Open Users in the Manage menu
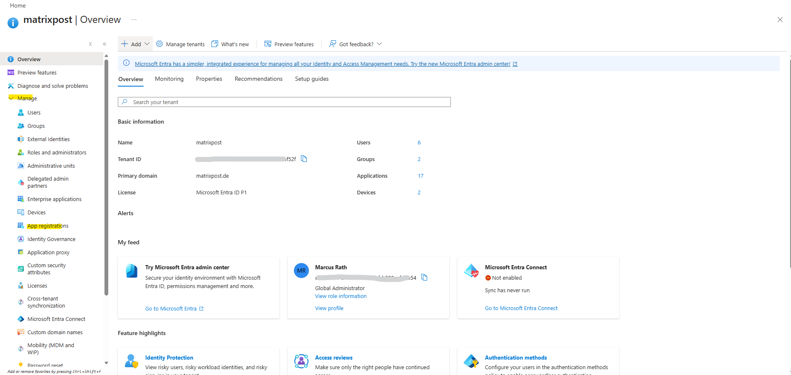Screen dimensions: 791x375 click(34, 113)
